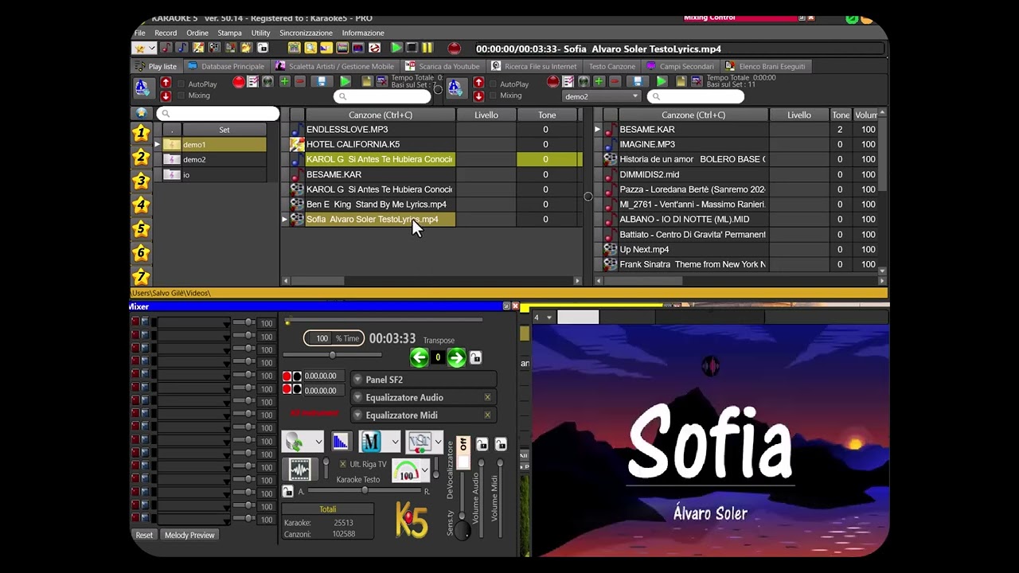The width and height of the screenshot is (1019, 573).
Task: Stop playback using the black square button
Action: pyautogui.click(x=412, y=49)
